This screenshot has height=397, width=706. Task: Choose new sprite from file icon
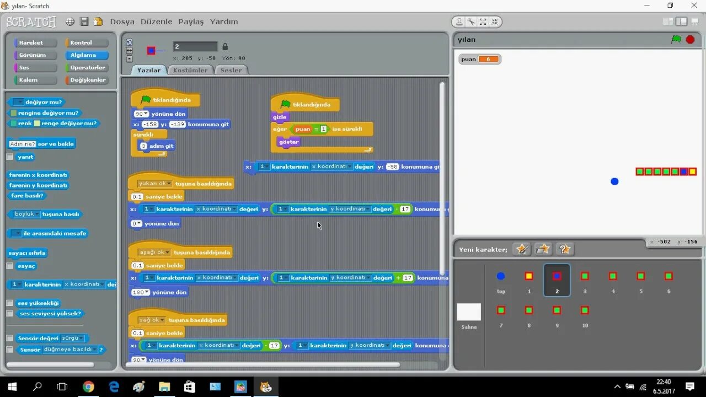543,249
